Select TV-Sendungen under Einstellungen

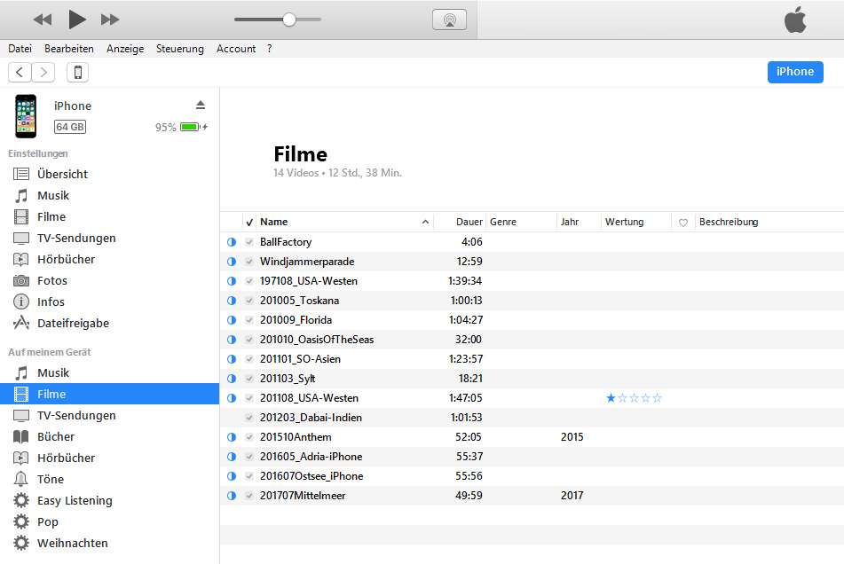[x=110, y=239]
